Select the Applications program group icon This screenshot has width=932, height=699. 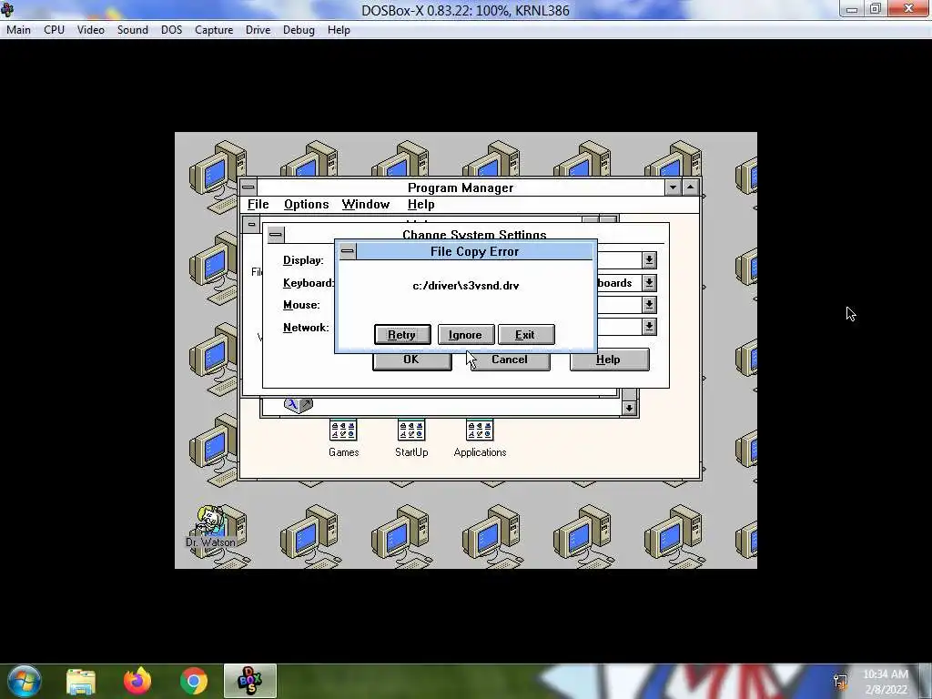pyautogui.click(x=480, y=438)
